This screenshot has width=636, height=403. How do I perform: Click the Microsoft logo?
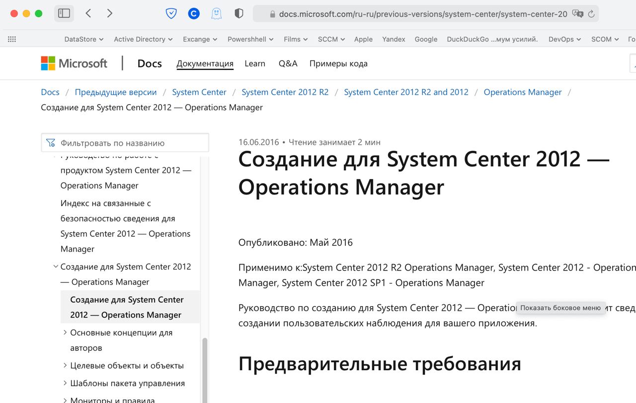[x=74, y=63]
